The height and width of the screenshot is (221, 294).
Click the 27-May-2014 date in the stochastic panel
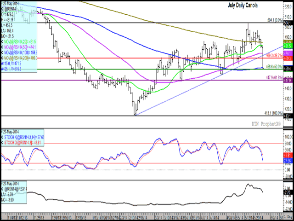pos(11,132)
